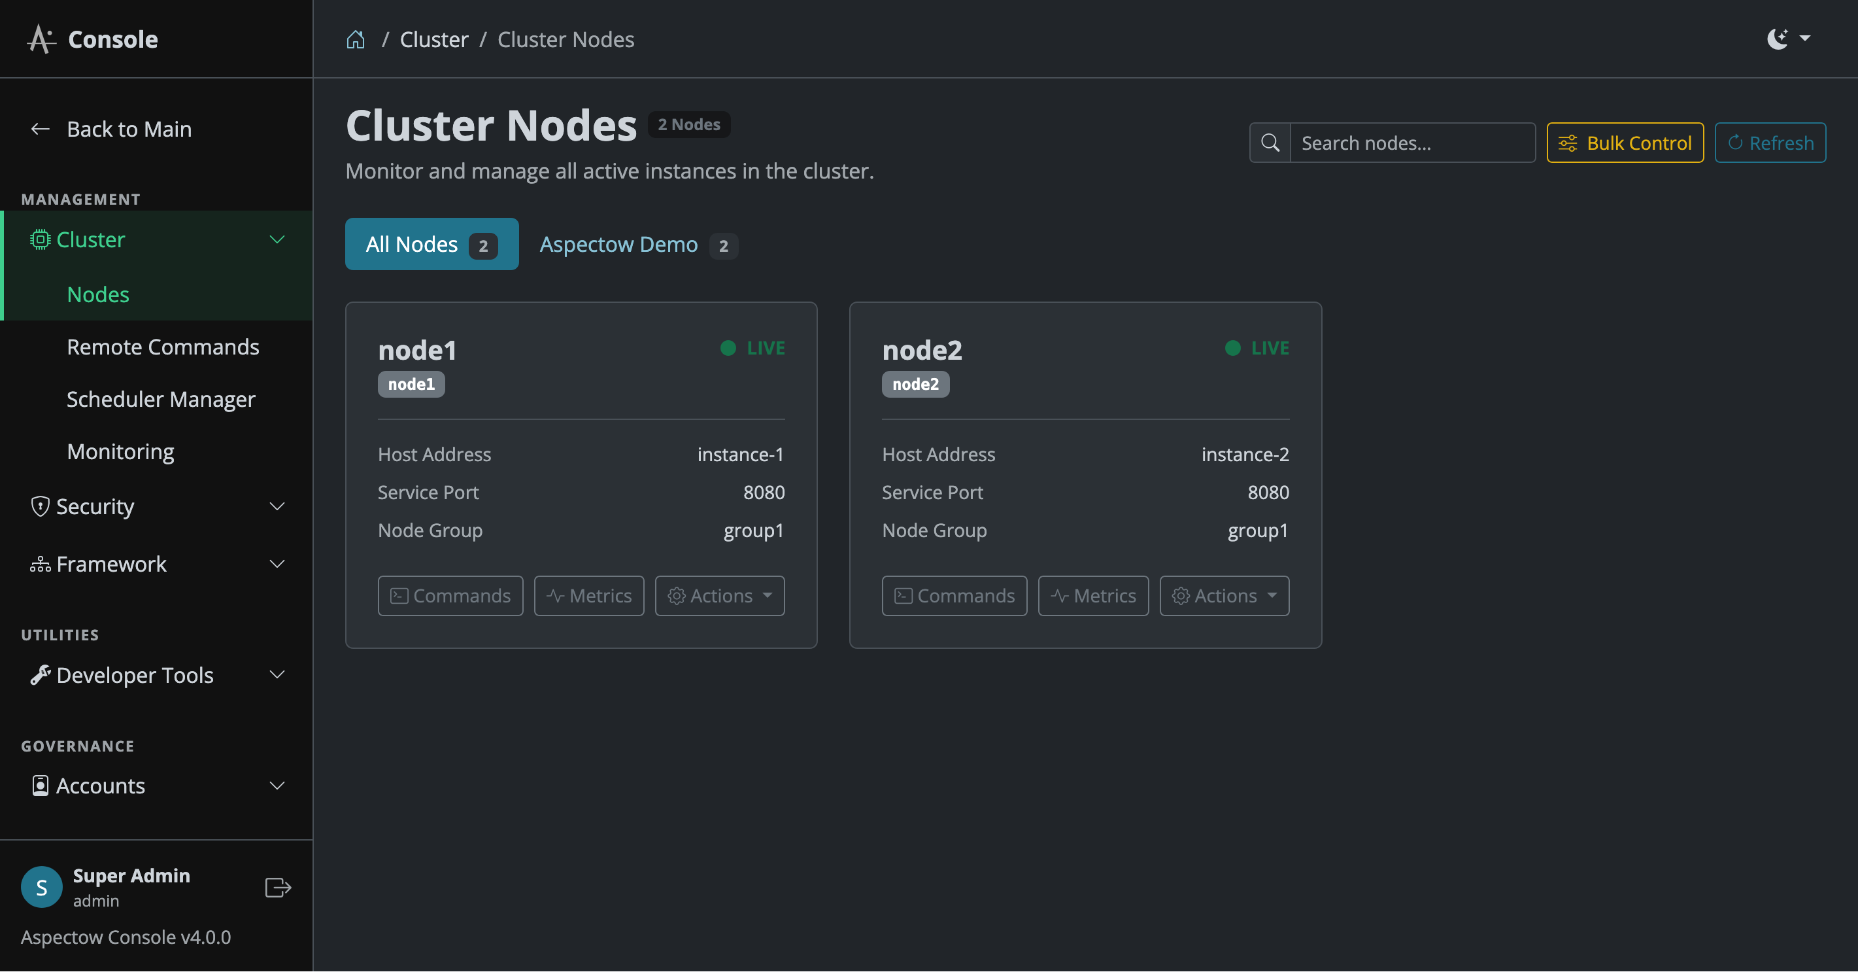Click the search magnifier icon
This screenshot has height=972, width=1858.
1270,143
